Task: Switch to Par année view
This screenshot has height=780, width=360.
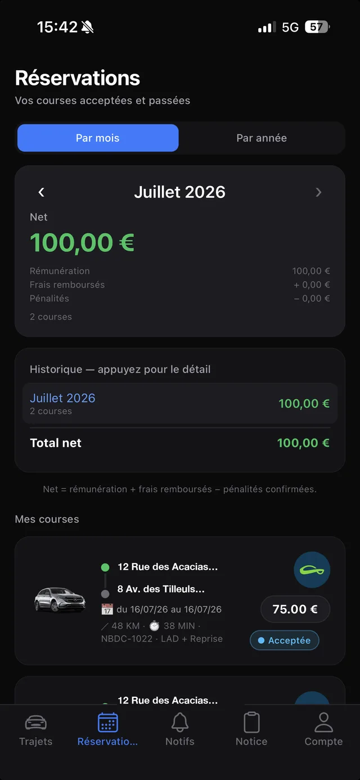Action: [x=262, y=138]
